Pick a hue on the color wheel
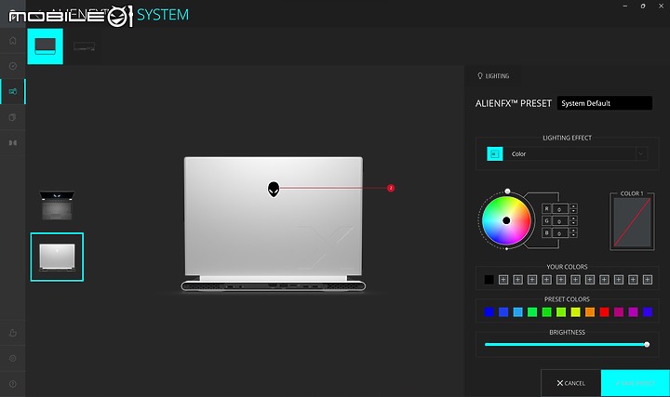Viewport: 670px width, 397px height. [506, 220]
